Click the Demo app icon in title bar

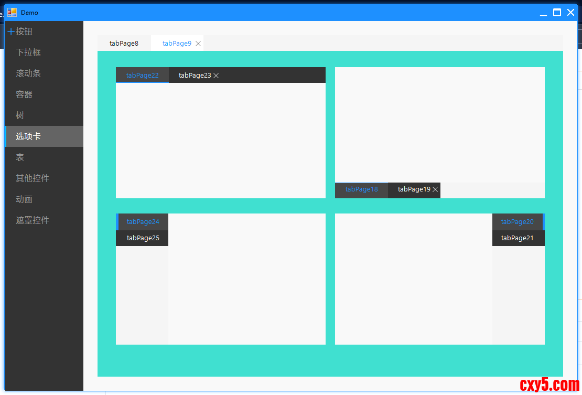pos(12,13)
